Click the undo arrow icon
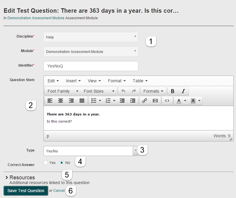 click(123, 92)
